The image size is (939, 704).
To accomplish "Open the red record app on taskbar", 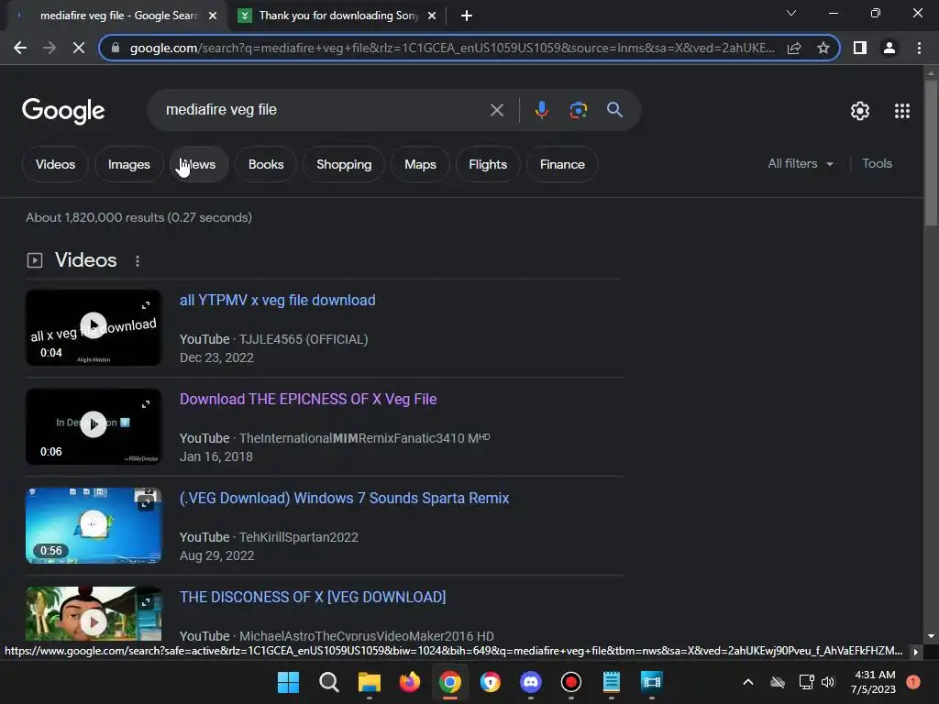I will point(570,682).
